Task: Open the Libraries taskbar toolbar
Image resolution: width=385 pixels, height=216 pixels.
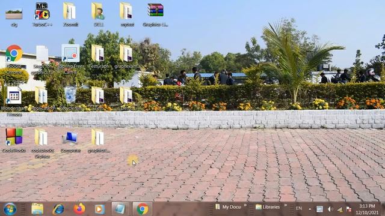Action: point(268,207)
